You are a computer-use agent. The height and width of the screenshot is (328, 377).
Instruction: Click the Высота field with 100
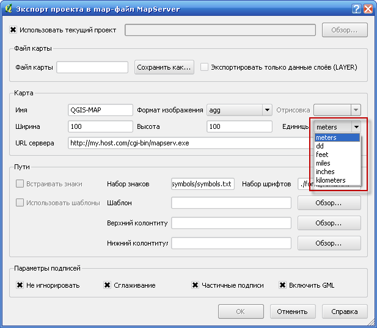(x=240, y=126)
